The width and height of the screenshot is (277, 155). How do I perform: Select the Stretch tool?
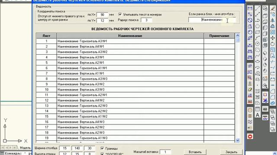[x=273, y=56]
